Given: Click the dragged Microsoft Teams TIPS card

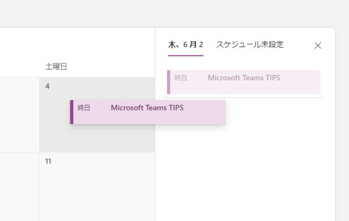Looking at the screenshot, I should 148,112.
